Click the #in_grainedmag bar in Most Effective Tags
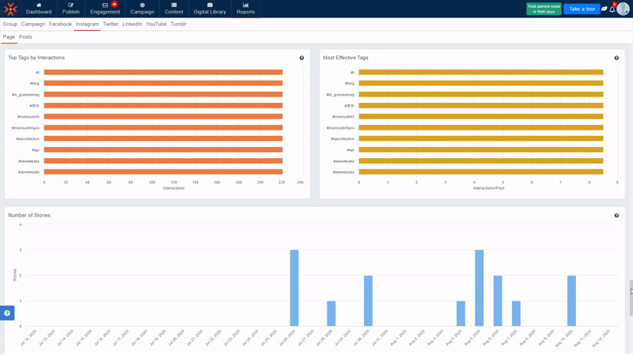633x356 pixels. (481, 94)
